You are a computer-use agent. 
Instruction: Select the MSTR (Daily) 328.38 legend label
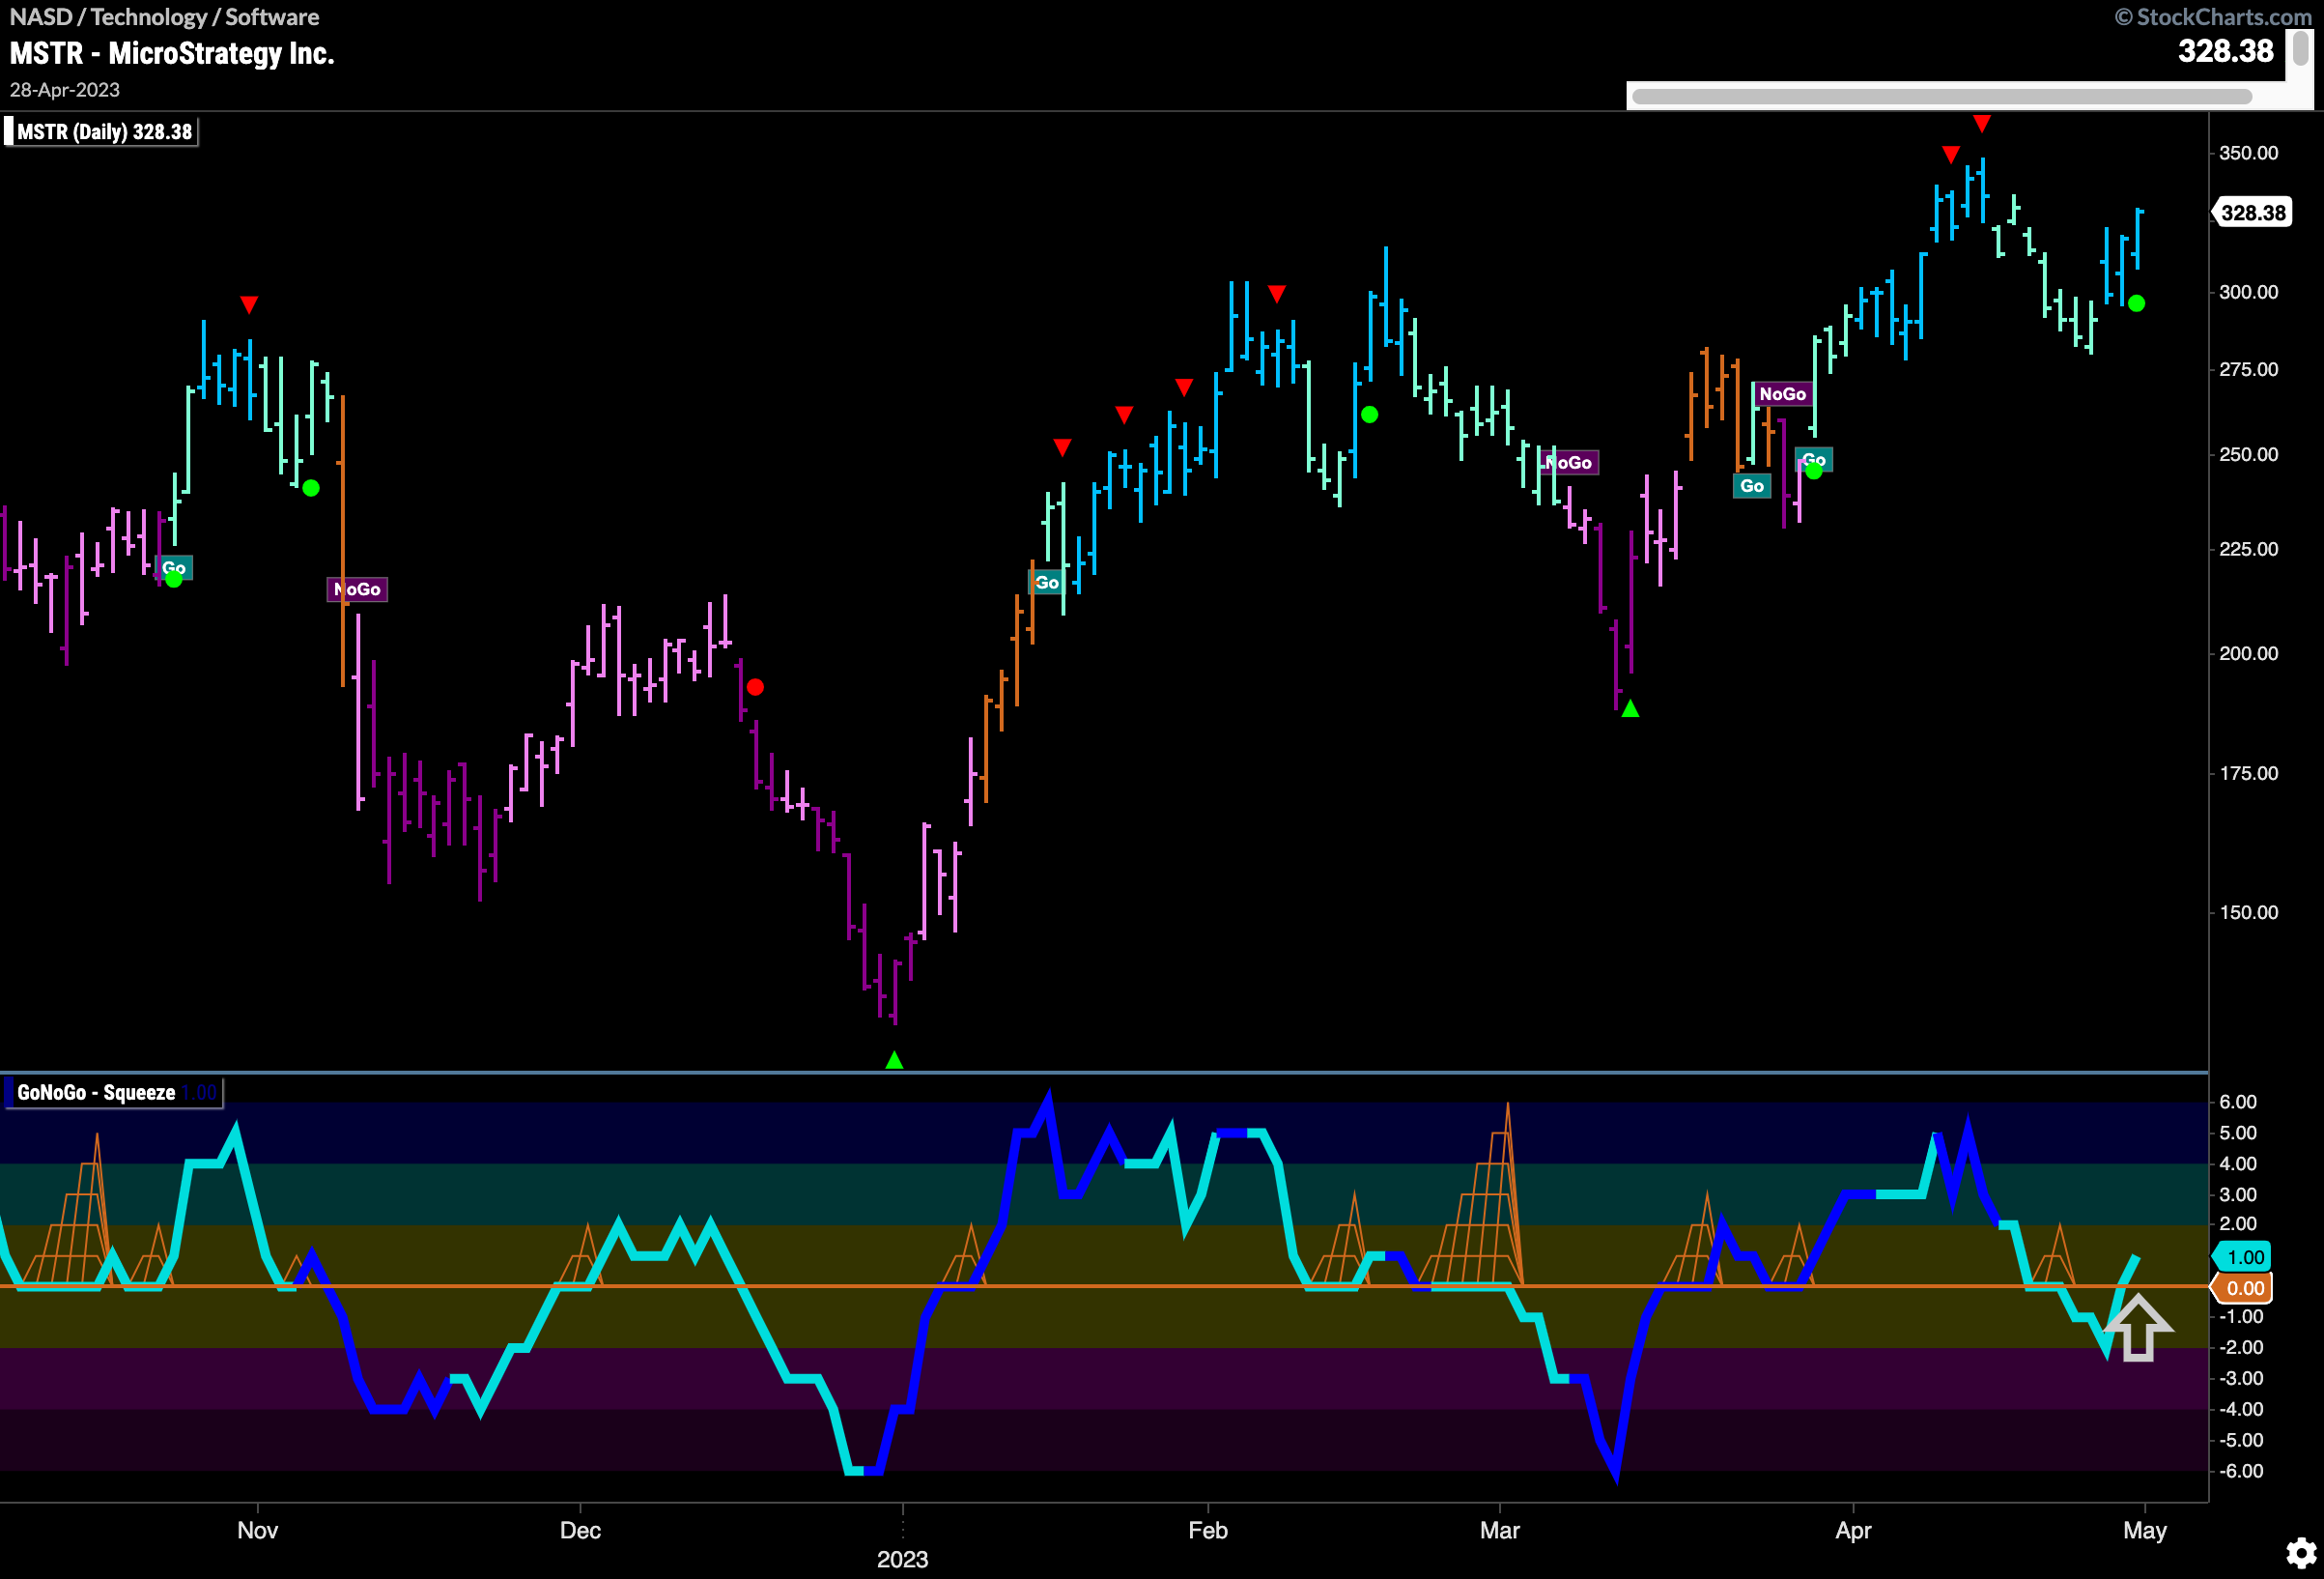[101, 132]
